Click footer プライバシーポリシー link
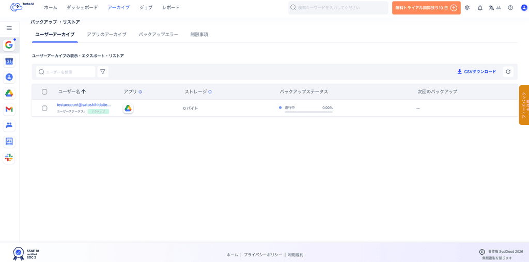529x262 pixels. (x=263, y=255)
